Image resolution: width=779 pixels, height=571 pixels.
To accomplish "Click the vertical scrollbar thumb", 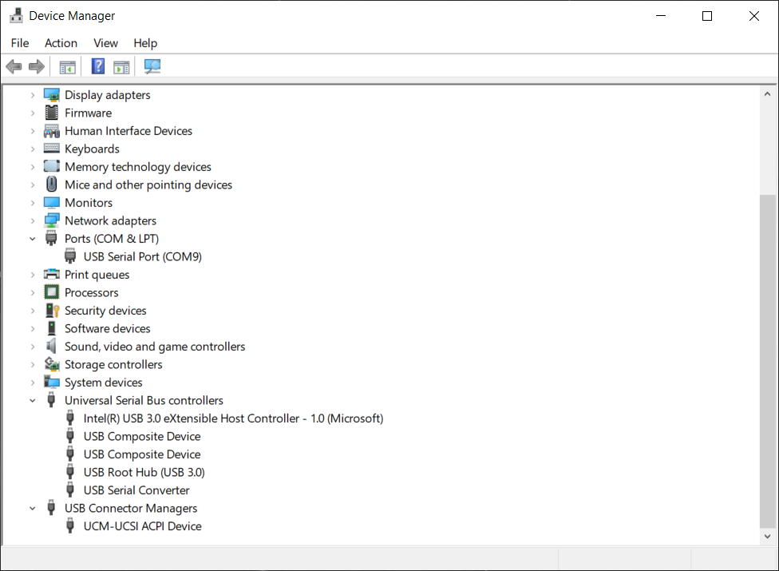I will pos(768,361).
